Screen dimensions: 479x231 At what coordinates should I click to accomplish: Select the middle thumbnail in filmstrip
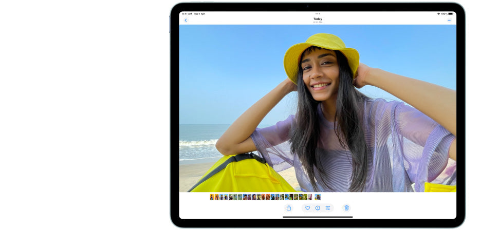263,197
